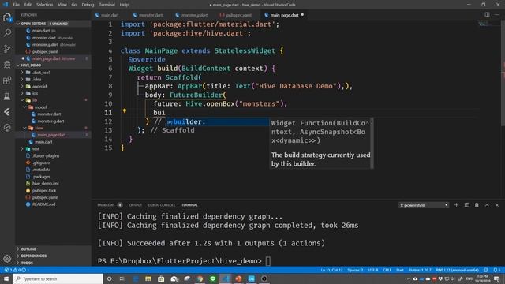Click the Flutter version in status bar
The height and width of the screenshot is (284, 505).
click(420, 270)
